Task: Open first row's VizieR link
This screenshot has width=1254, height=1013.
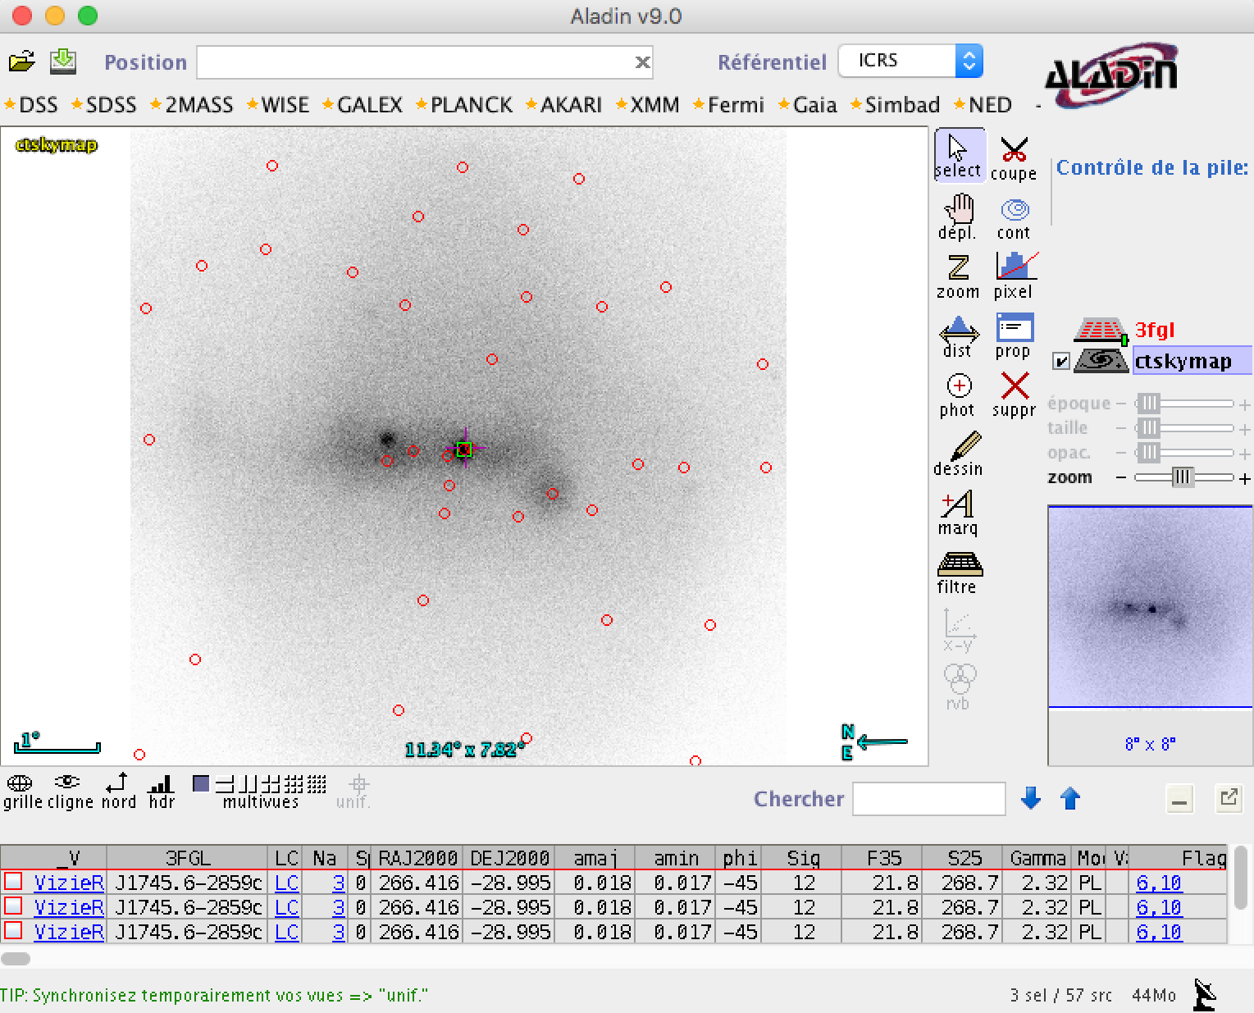Action: tap(69, 883)
